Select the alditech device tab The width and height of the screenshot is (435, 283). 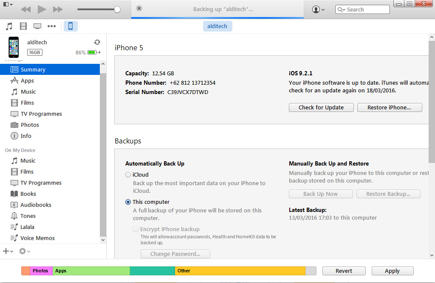[x=217, y=26]
